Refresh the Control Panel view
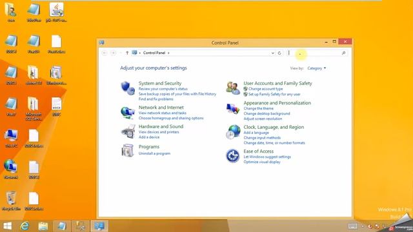The width and height of the screenshot is (413, 232). (x=279, y=53)
